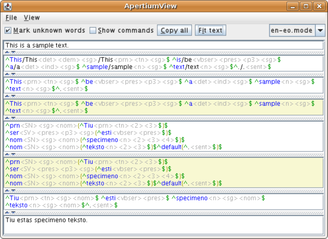The image size is (328, 239).
Task: Enable the Show commands checkbox
Action: click(x=93, y=31)
